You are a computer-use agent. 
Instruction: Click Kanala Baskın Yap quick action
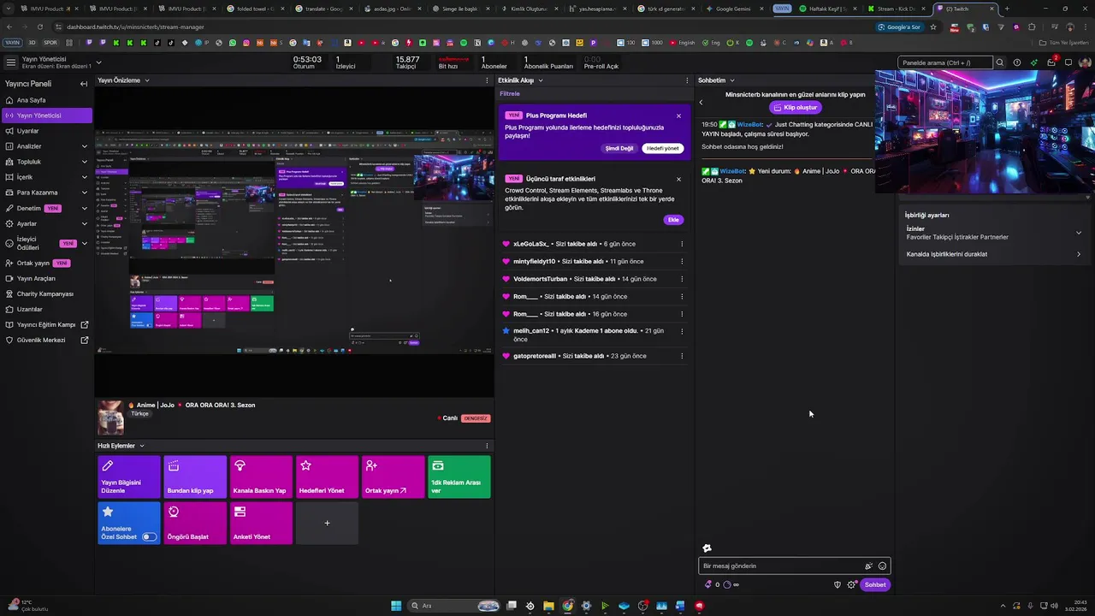coord(261,477)
